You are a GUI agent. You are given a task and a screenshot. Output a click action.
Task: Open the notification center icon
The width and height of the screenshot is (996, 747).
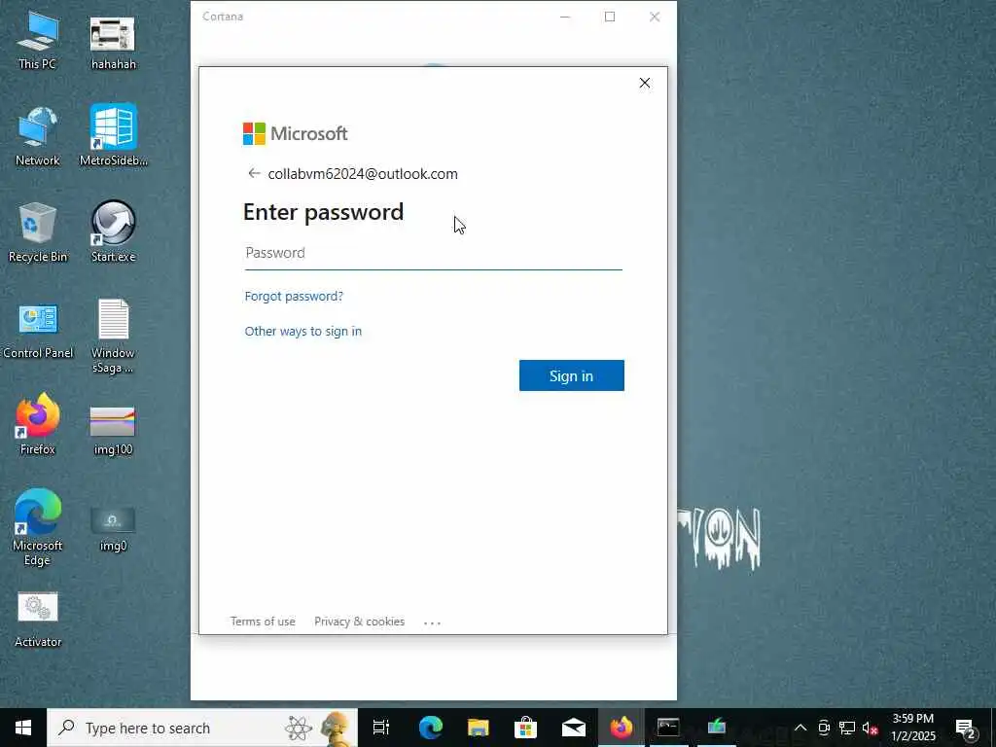pyautogui.click(x=966, y=728)
